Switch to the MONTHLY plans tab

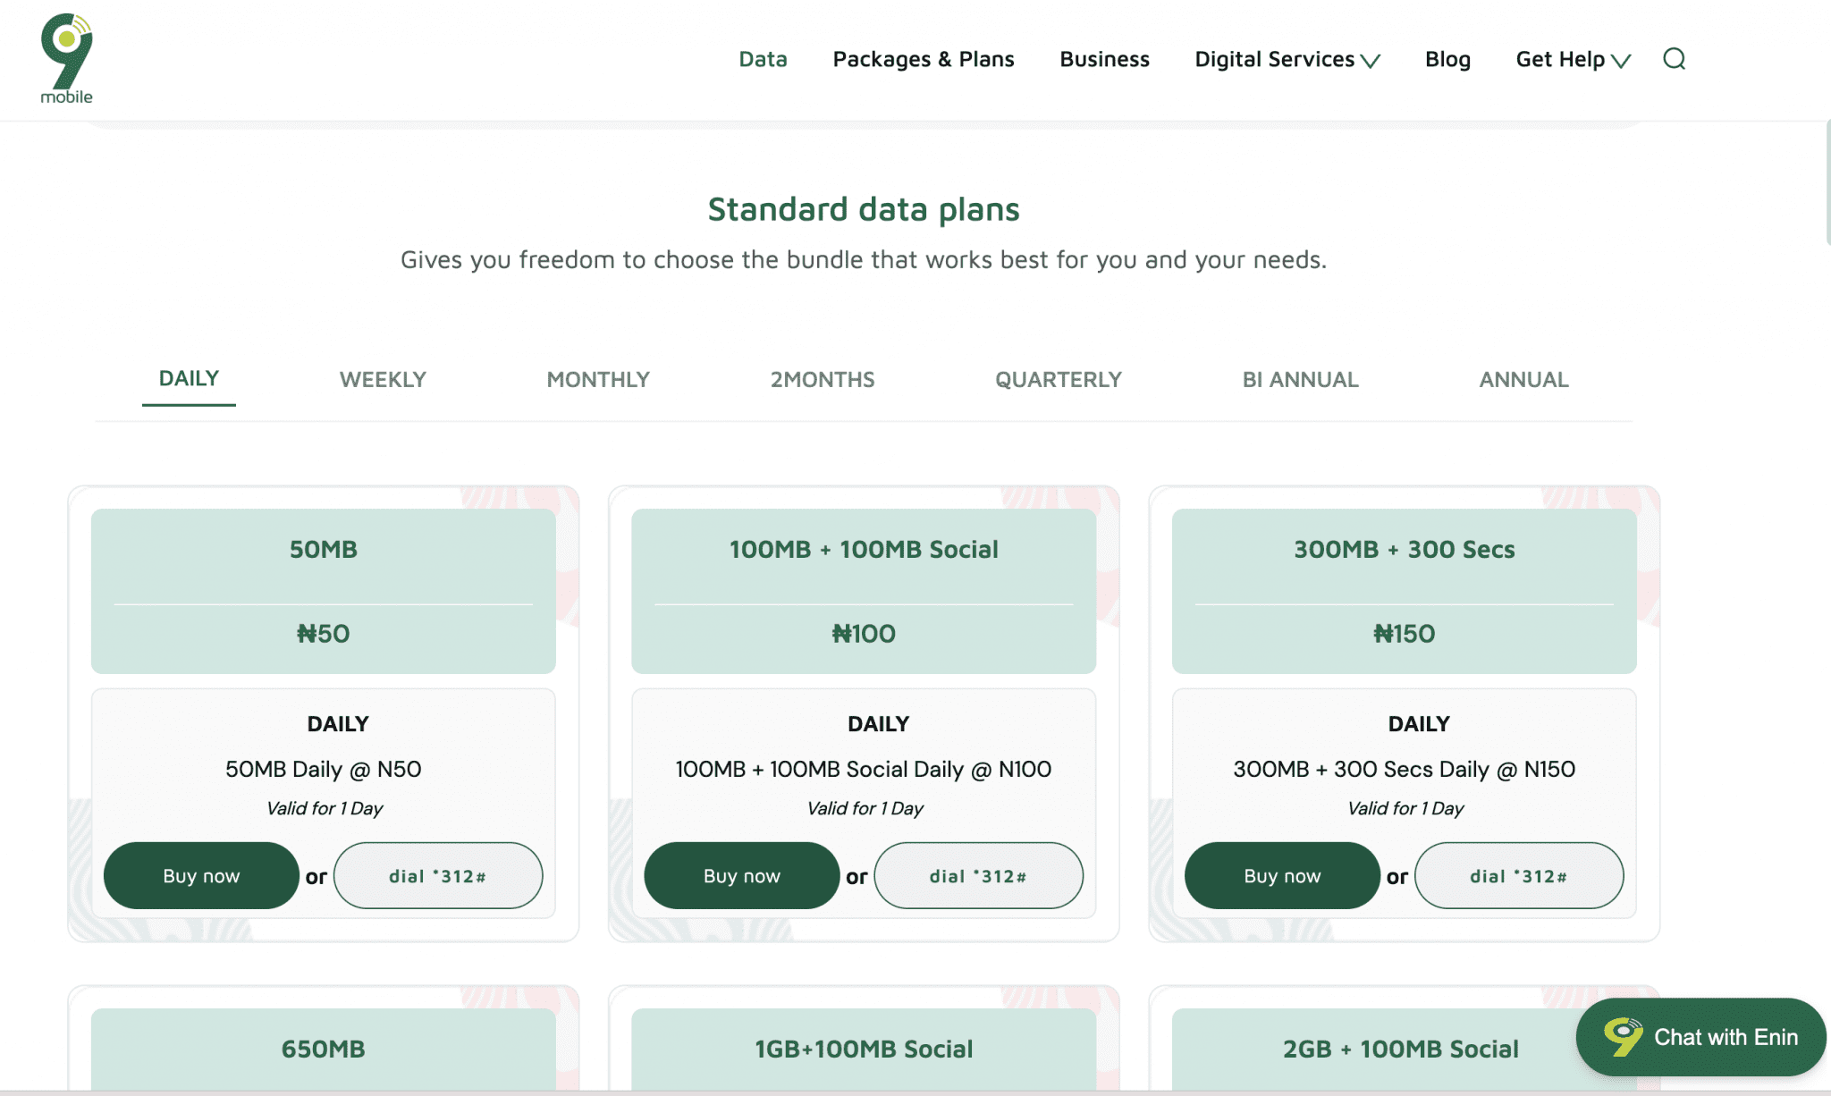597,379
